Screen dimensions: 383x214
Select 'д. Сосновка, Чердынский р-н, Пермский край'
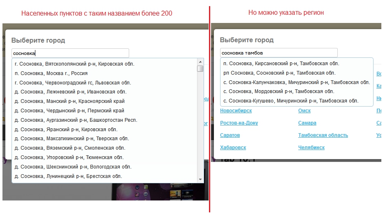(x=70, y=111)
